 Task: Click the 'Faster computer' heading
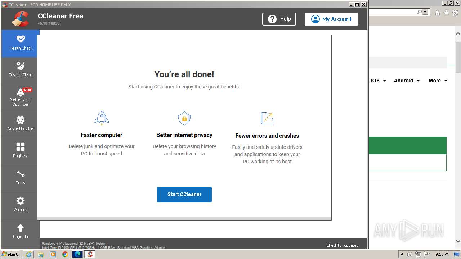pyautogui.click(x=102, y=135)
